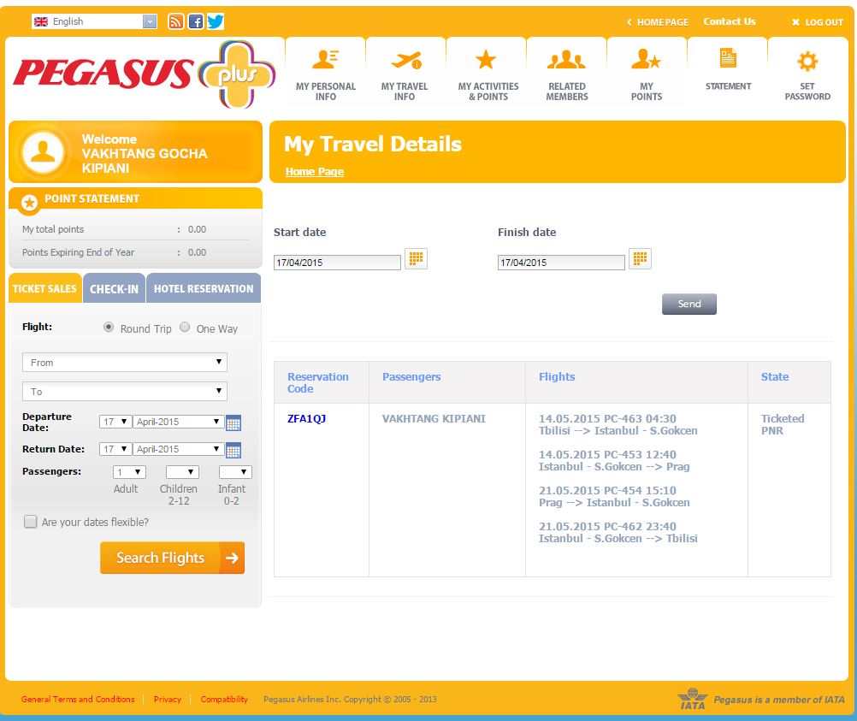Click the UK flag language icon
Image resolution: width=857 pixels, height=721 pixels.
(41, 21)
